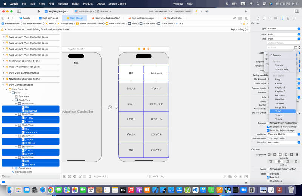
Task: Choose Title 1 in font popup
Action: (282, 111)
